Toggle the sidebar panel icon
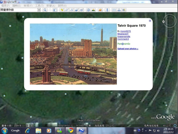 click(55, 10)
